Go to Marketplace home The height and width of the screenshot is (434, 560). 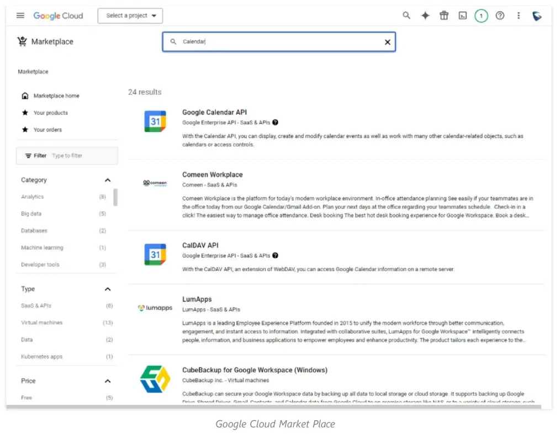56,96
